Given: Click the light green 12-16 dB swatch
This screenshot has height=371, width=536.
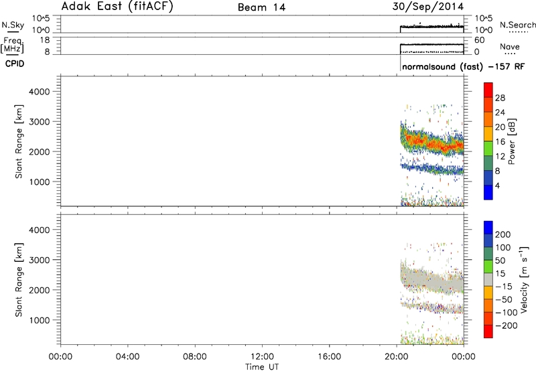Looking at the screenshot, I should point(488,149).
